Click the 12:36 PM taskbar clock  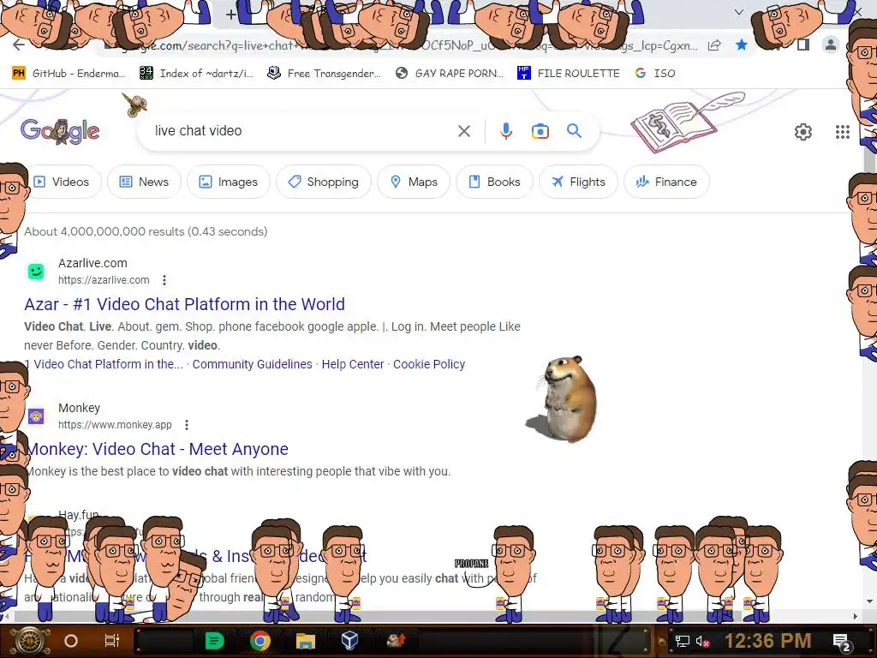(x=768, y=641)
